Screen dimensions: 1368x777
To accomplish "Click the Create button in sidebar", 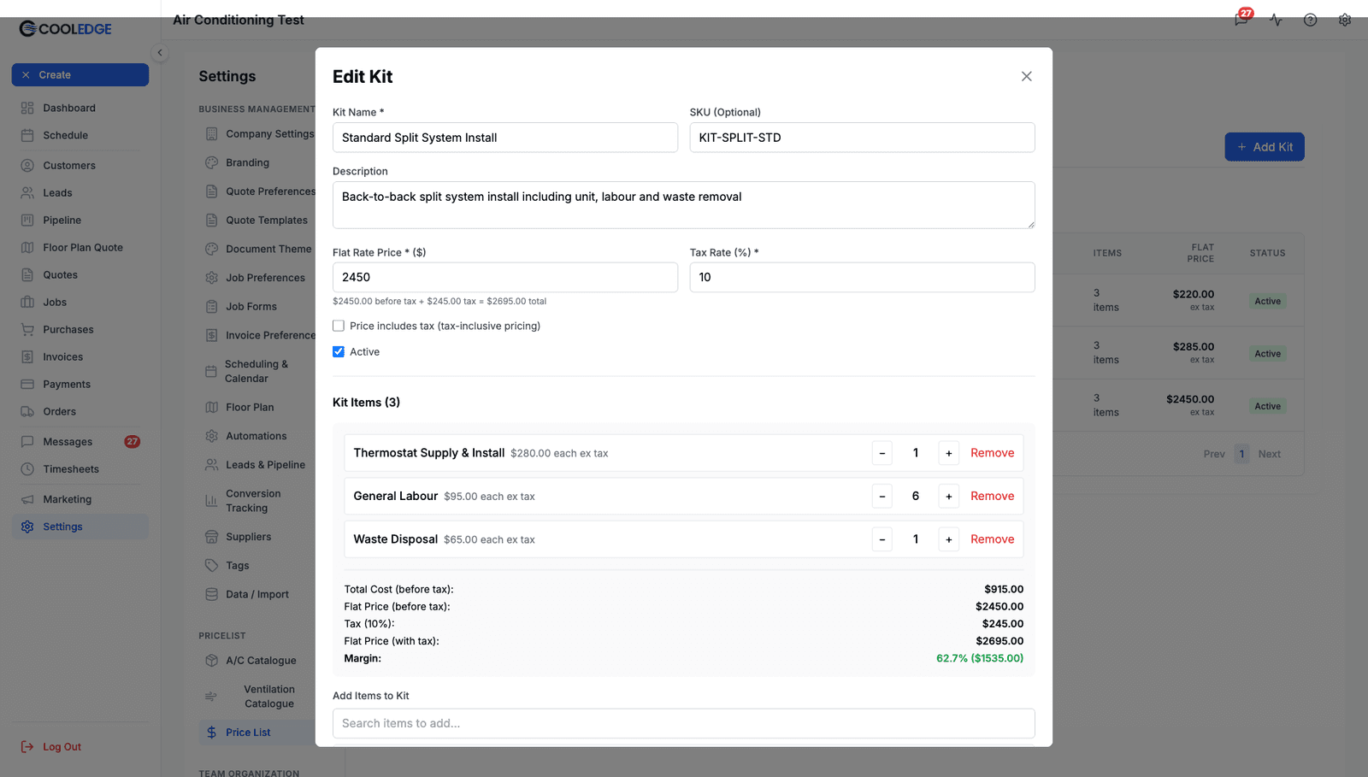I will click(x=80, y=75).
